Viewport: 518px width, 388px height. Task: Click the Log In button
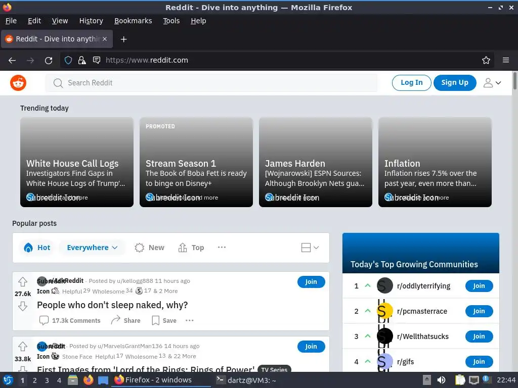tap(412, 82)
